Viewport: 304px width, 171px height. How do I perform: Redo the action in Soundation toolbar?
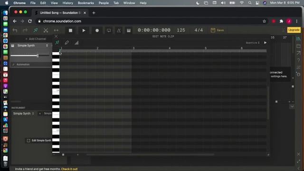coord(25,30)
